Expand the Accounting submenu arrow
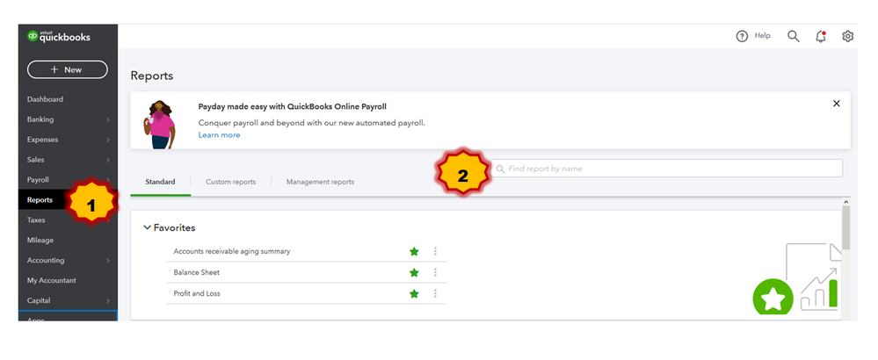Screen dimensions: 878x360 tap(108, 261)
